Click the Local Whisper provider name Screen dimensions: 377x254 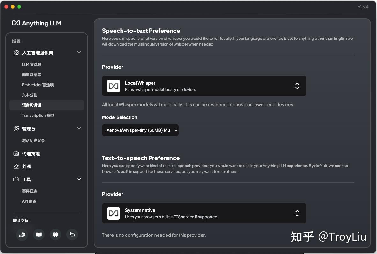140,83
